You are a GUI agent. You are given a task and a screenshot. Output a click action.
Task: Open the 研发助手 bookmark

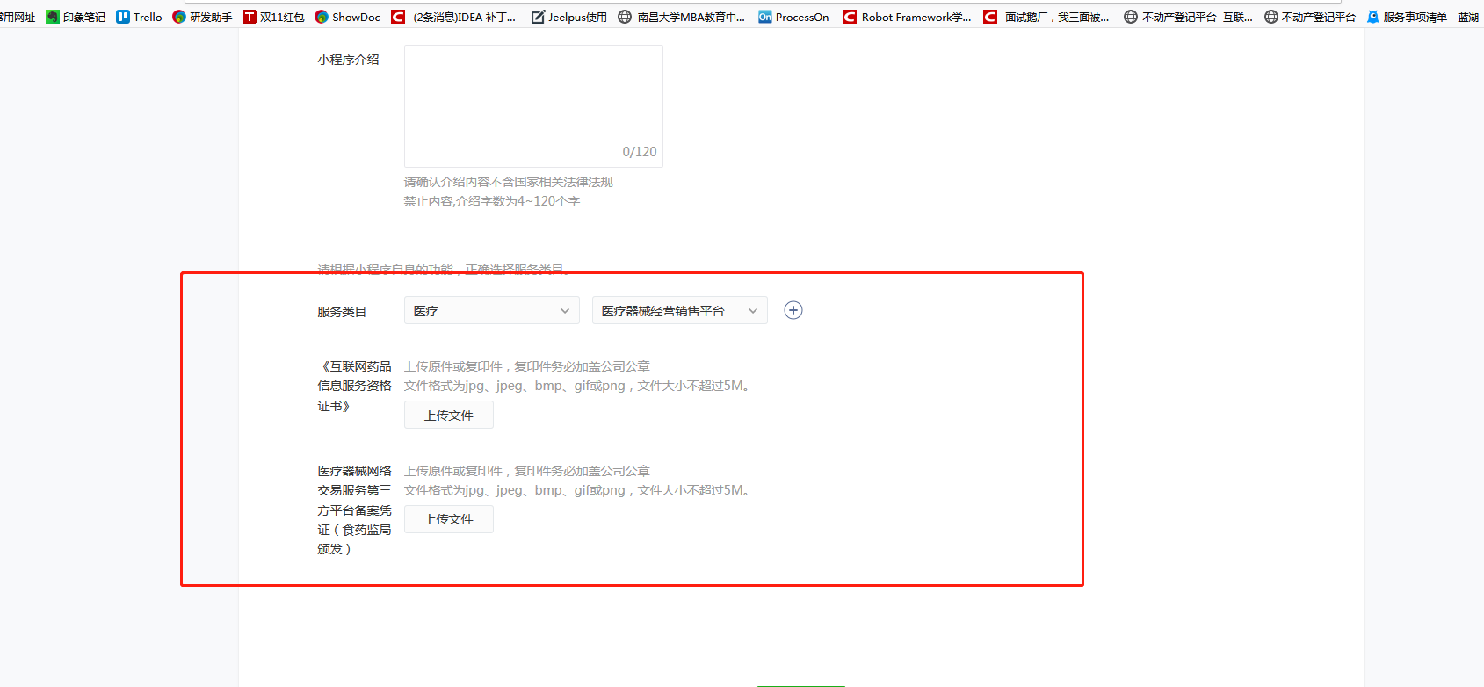click(202, 17)
